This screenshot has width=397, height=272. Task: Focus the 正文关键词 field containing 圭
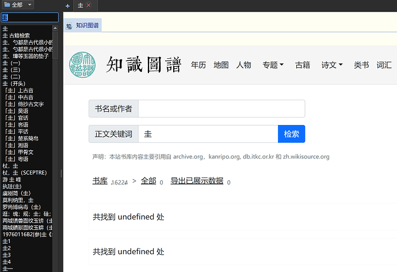(x=208, y=134)
